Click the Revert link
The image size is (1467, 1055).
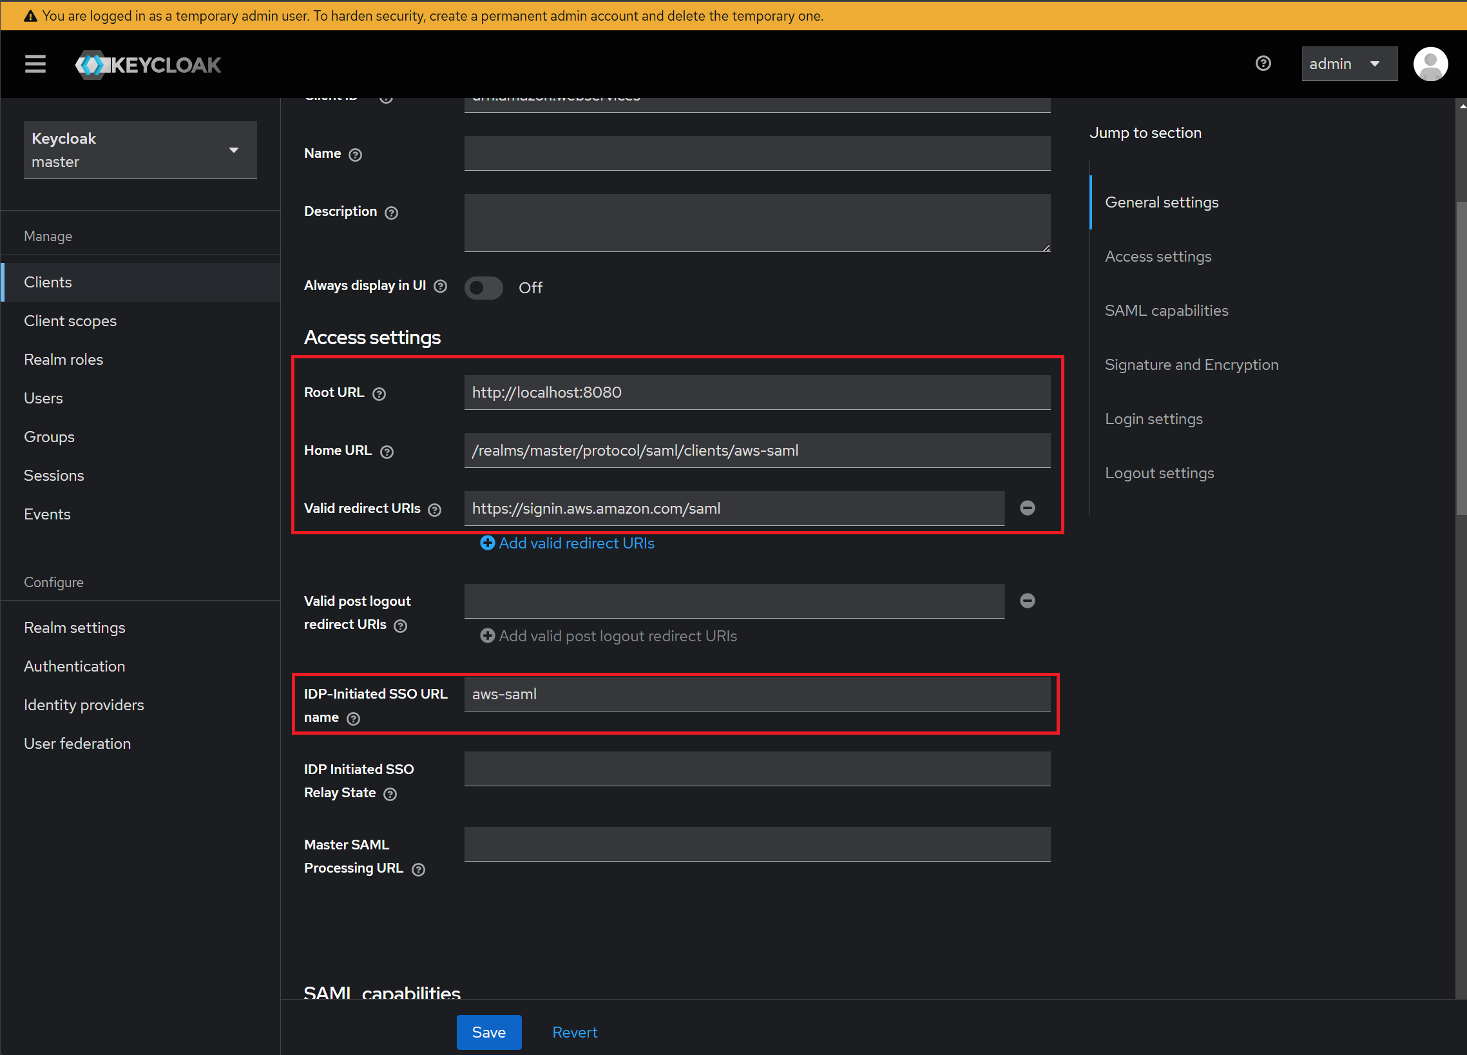click(575, 1032)
